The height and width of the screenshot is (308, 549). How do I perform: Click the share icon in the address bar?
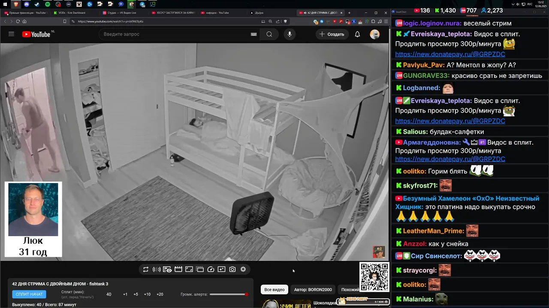278,21
